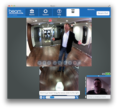Click the snapshot picture icon
The image size is (118, 109).
60,63
